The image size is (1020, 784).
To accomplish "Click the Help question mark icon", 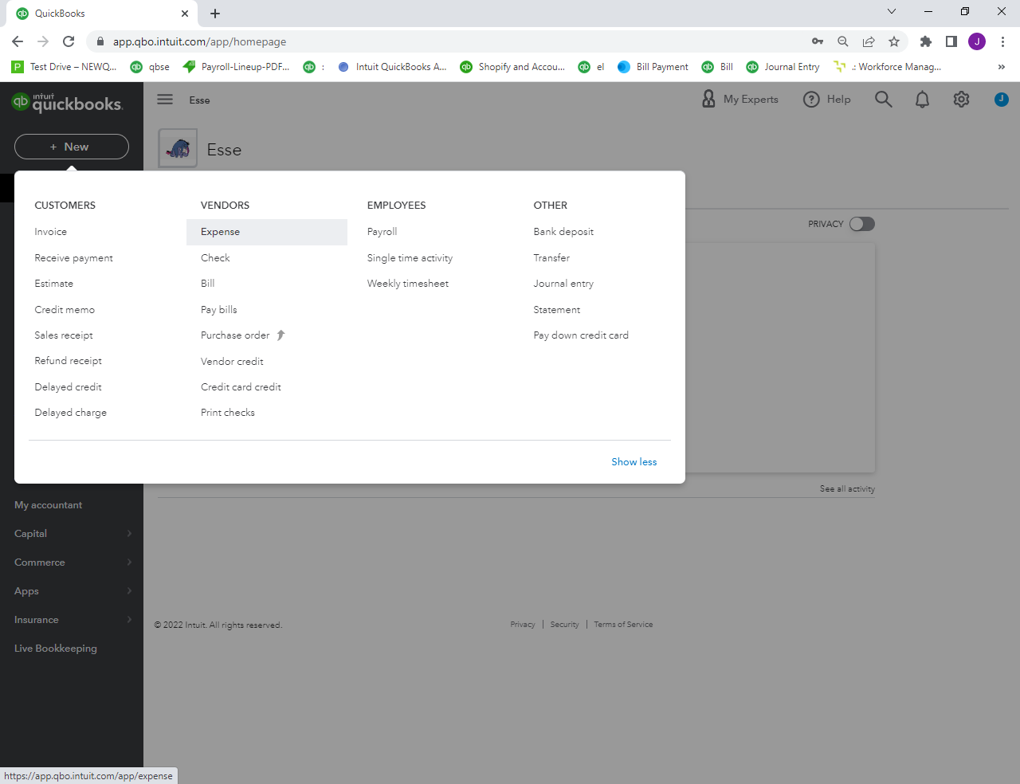I will click(x=811, y=100).
